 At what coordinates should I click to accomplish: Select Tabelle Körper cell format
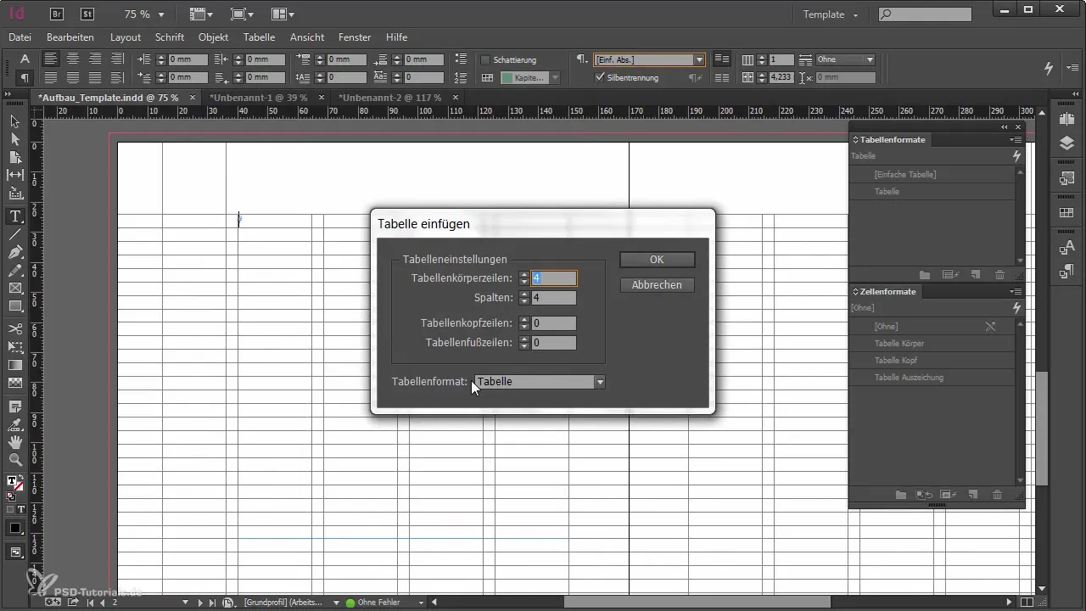(x=932, y=343)
